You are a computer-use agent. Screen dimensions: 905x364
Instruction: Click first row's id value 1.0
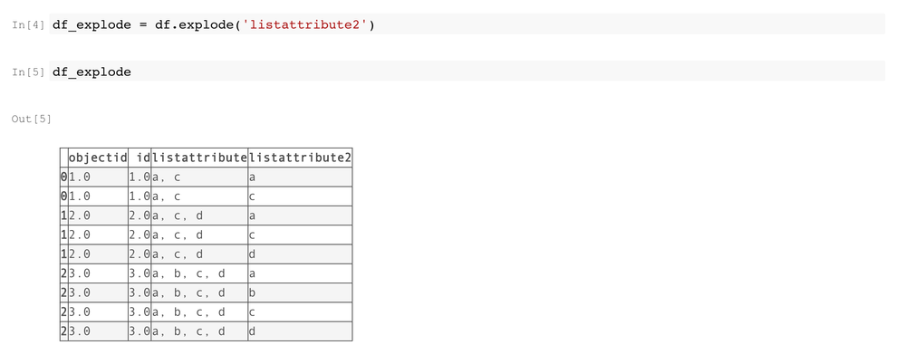click(x=140, y=177)
